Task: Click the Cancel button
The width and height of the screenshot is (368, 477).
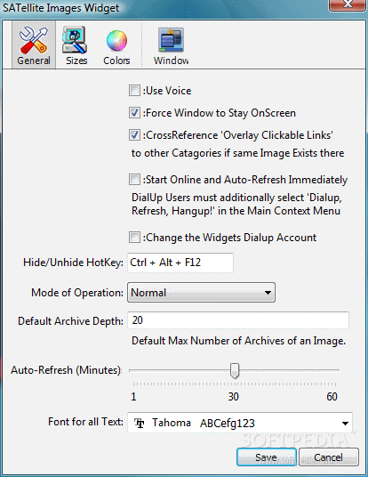Action: coord(329,457)
